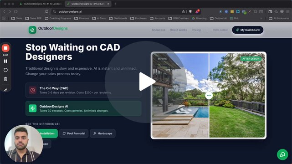This screenshot has width=292, height=164.
Task: Restart the recording using circular arrow icon
Action: pos(5,70)
